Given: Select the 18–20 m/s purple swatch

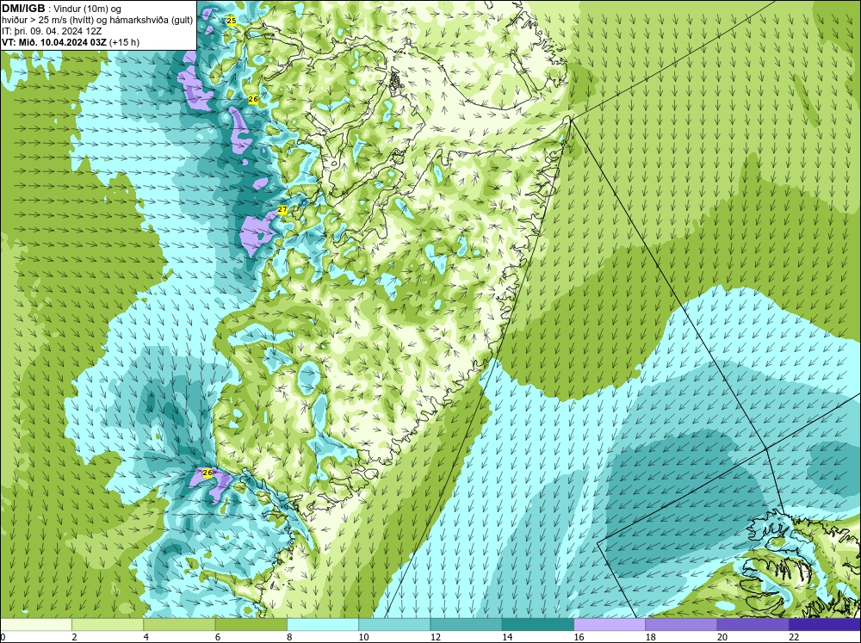Looking at the screenshot, I should [x=681, y=625].
